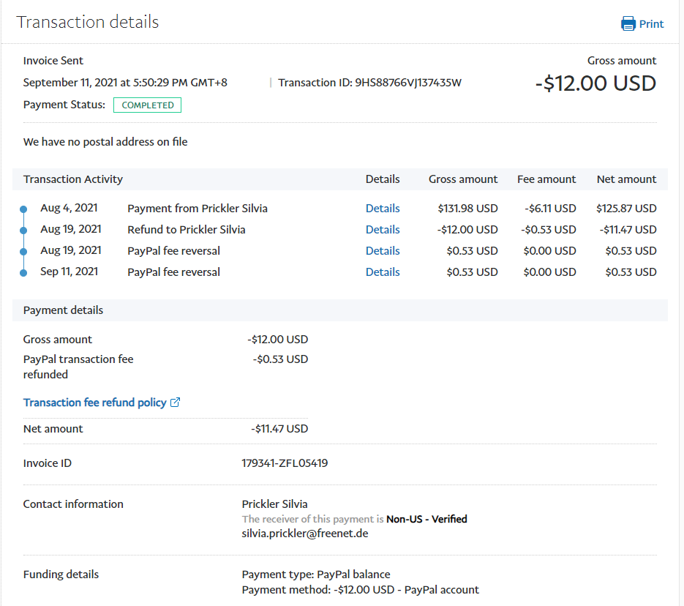Click the Sep 11 timeline dot
This screenshot has width=684, height=606.
(x=23, y=273)
